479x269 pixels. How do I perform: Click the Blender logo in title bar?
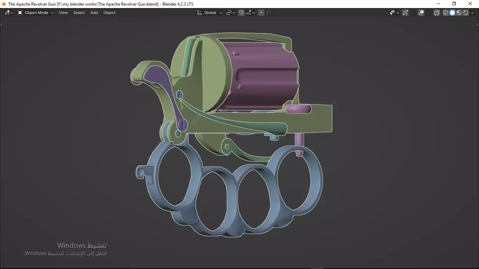click(4, 4)
